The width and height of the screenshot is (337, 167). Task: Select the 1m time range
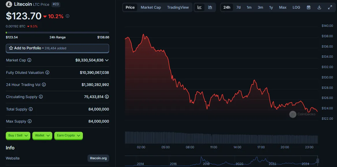point(249,7)
